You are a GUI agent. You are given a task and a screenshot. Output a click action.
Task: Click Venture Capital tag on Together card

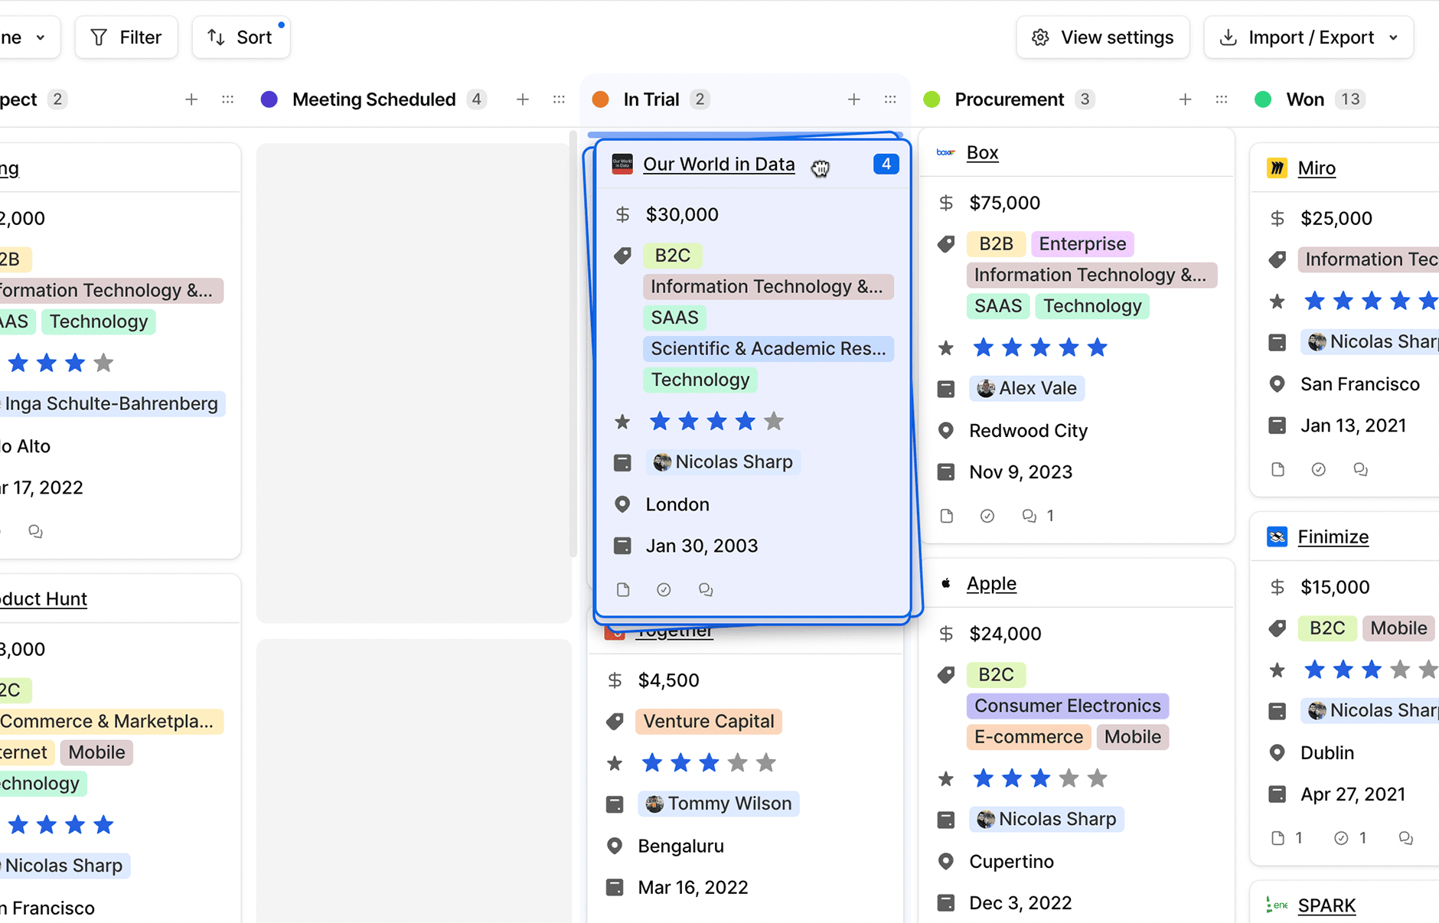(x=708, y=721)
